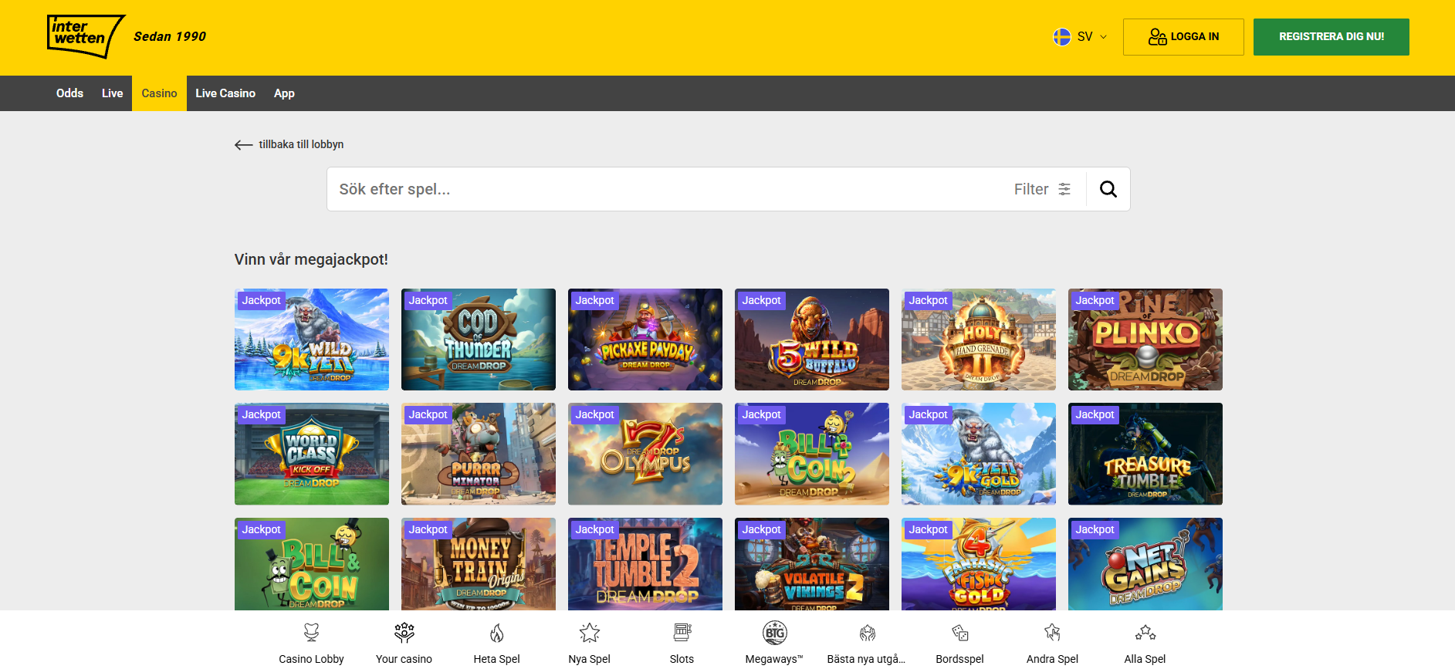Open the Fantastic Fish Gold game
The image size is (1455, 669).
[x=979, y=564]
